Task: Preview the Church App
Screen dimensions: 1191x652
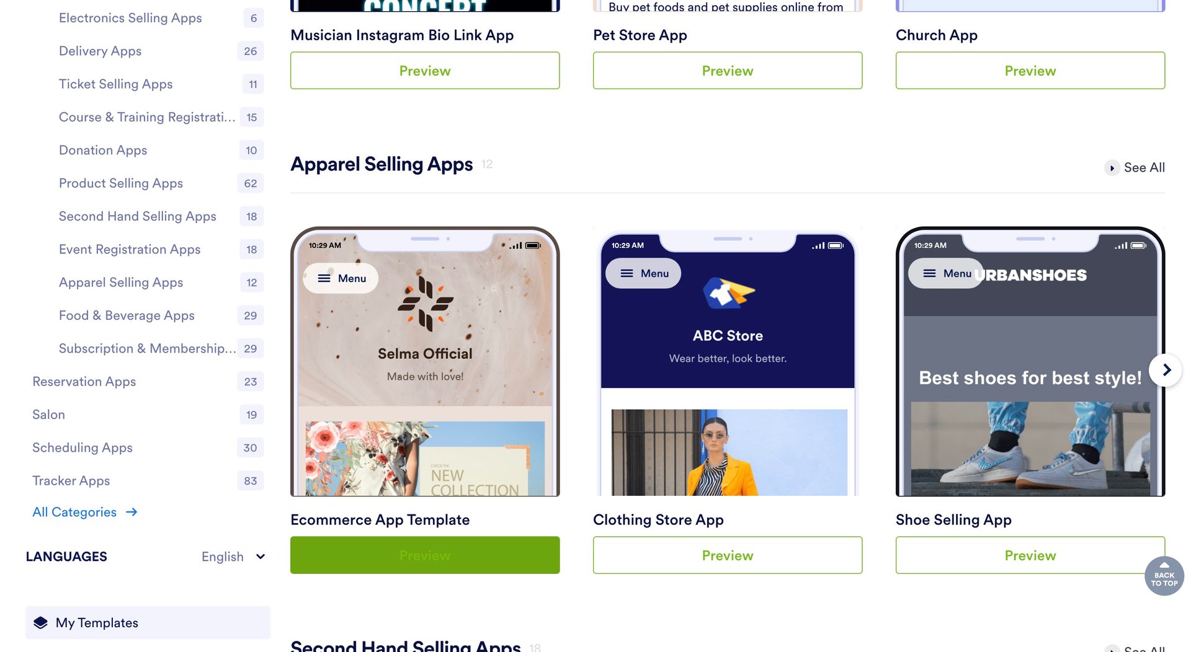Action: [1030, 71]
